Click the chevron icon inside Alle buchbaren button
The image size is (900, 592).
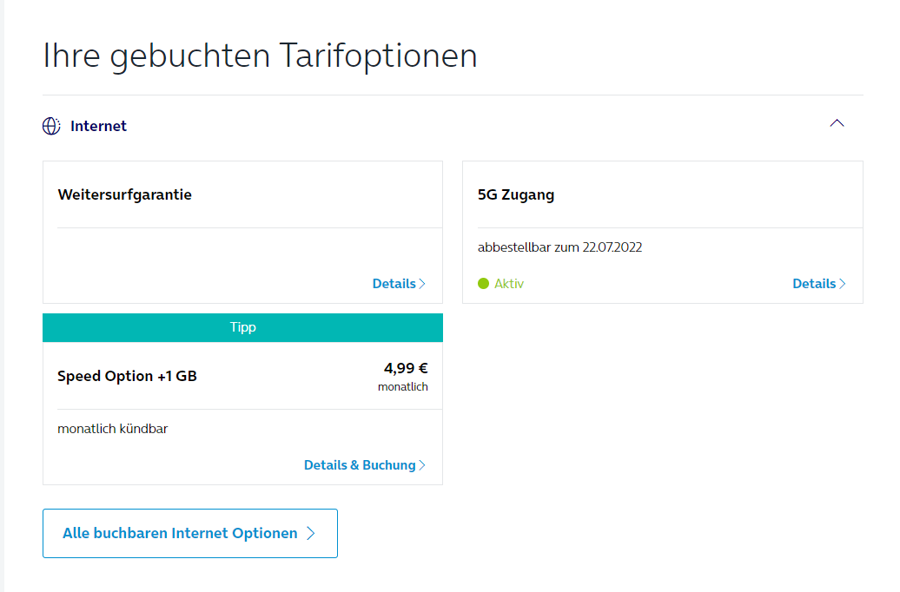pos(310,533)
